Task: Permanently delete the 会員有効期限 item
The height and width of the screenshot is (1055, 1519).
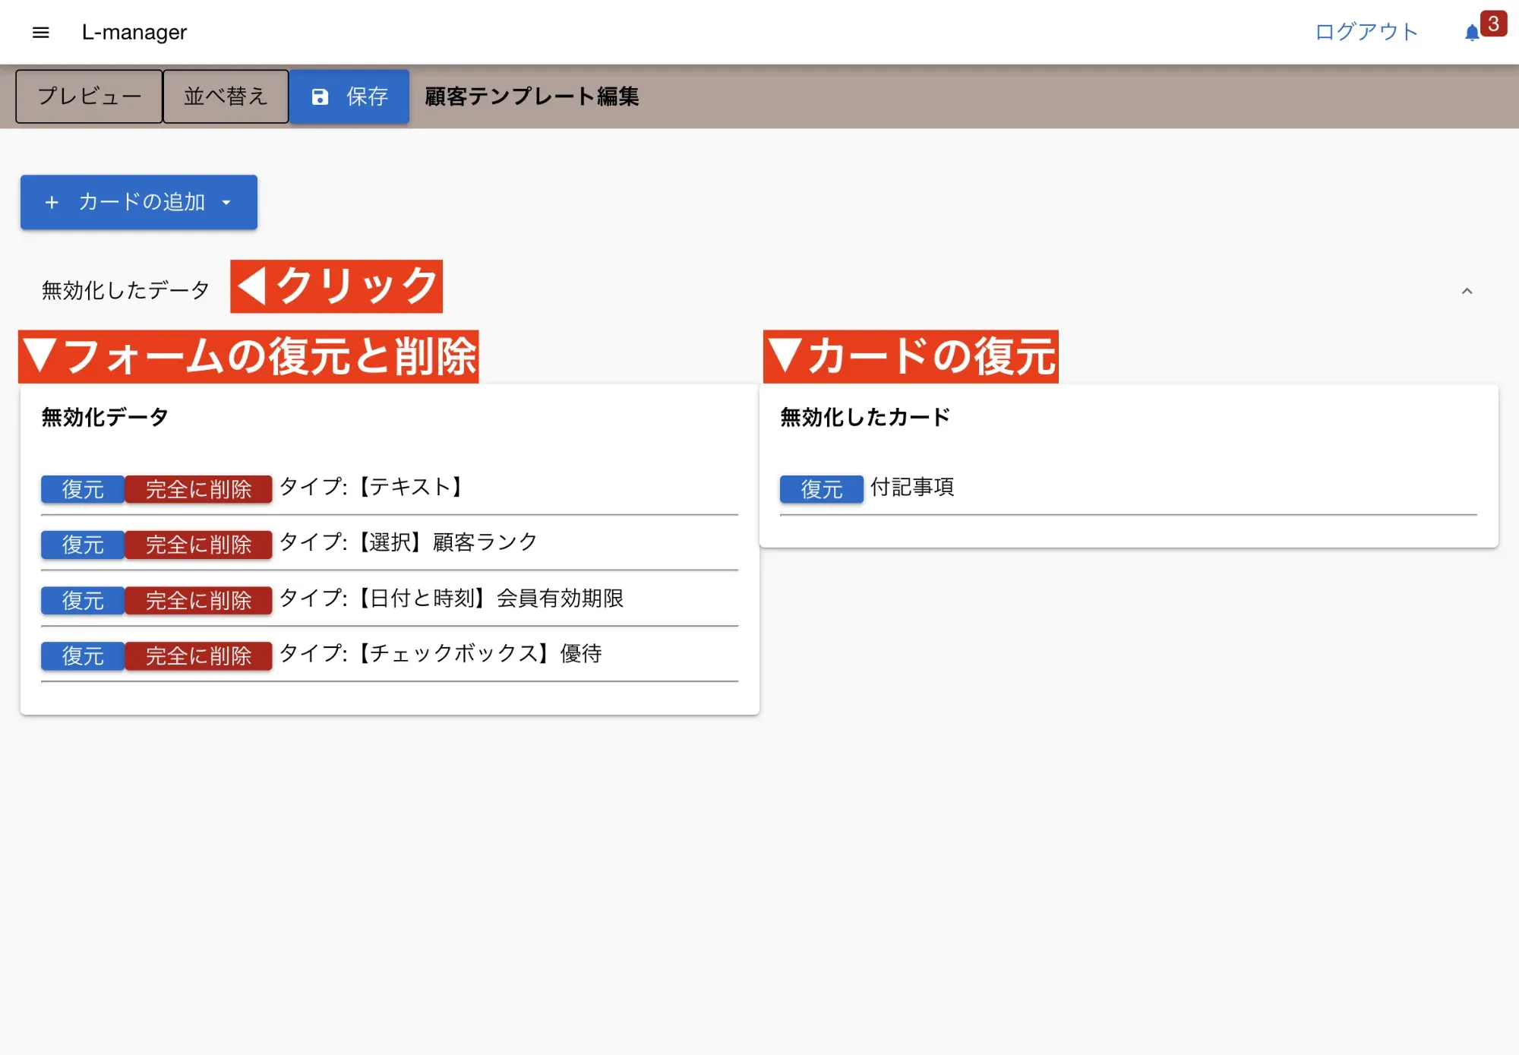Action: pos(198,600)
